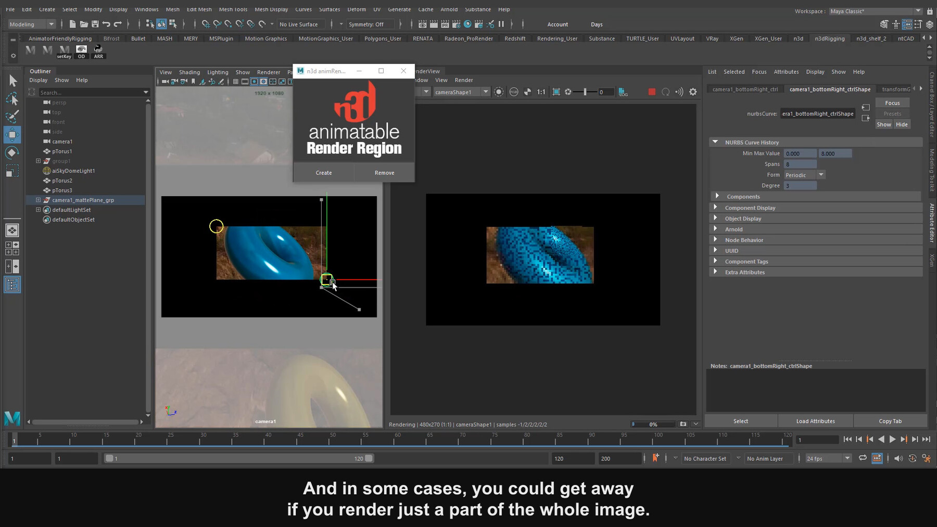Click the Load Attributes button

[815, 421]
